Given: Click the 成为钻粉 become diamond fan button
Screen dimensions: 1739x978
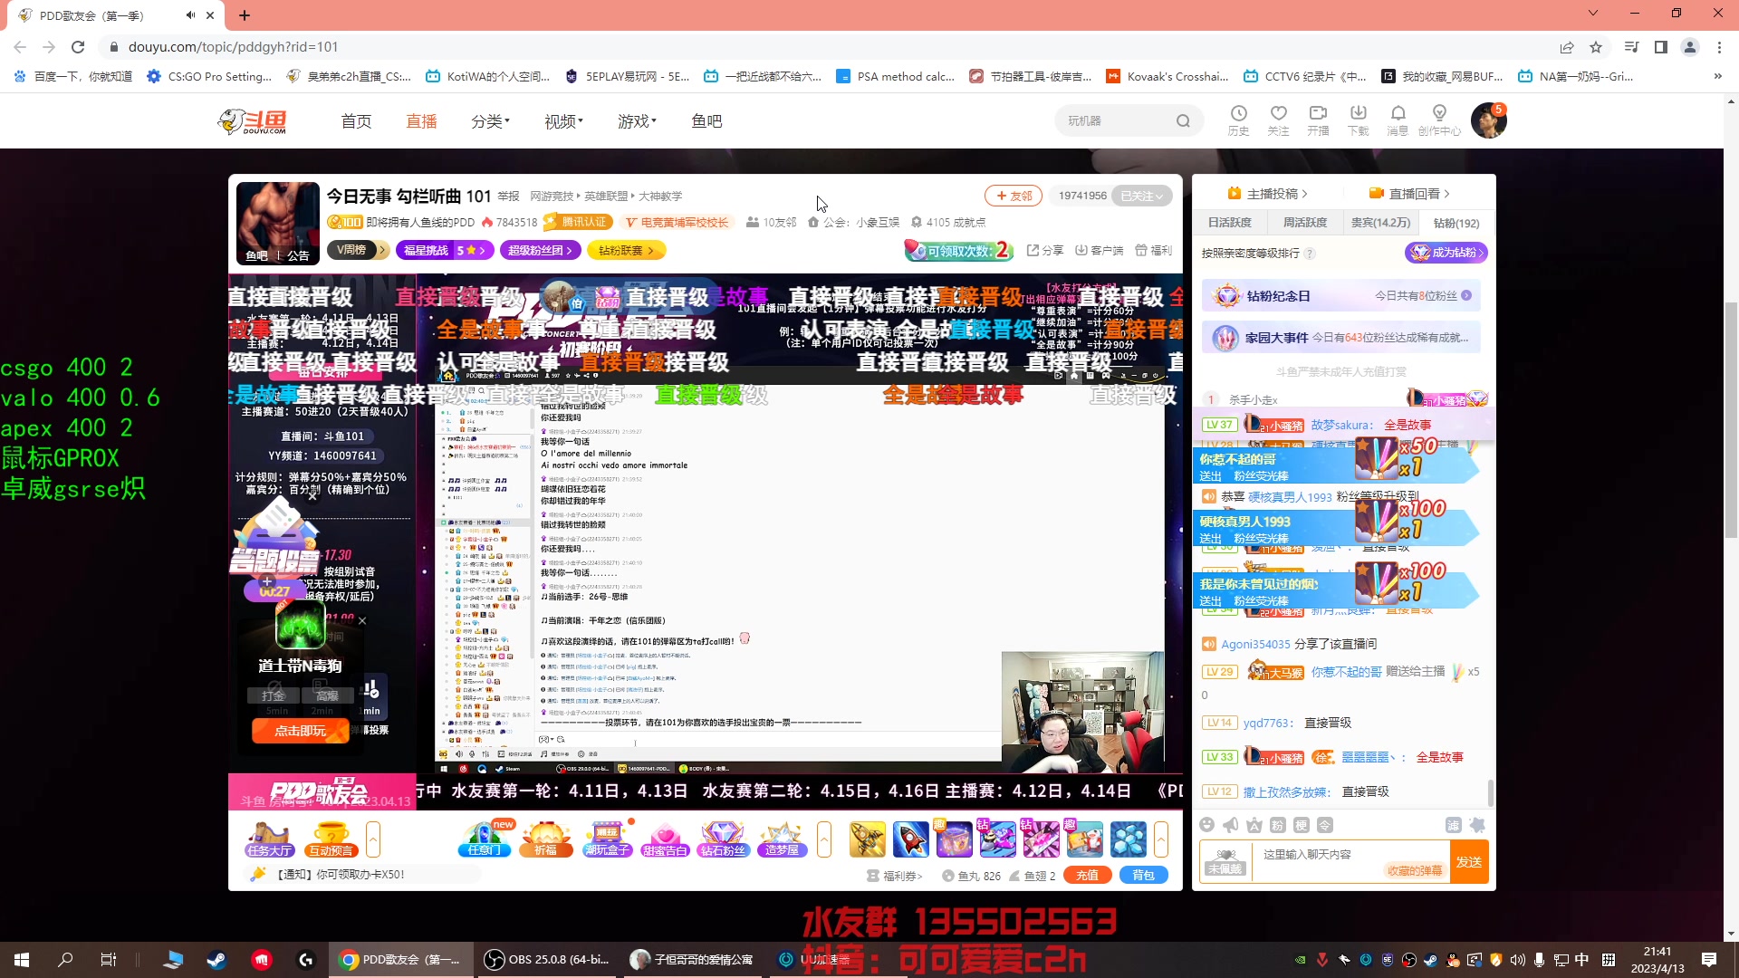Looking at the screenshot, I should (x=1447, y=254).
